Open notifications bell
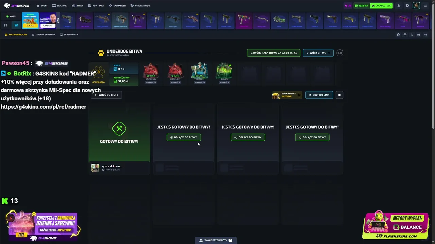 click(x=399, y=6)
